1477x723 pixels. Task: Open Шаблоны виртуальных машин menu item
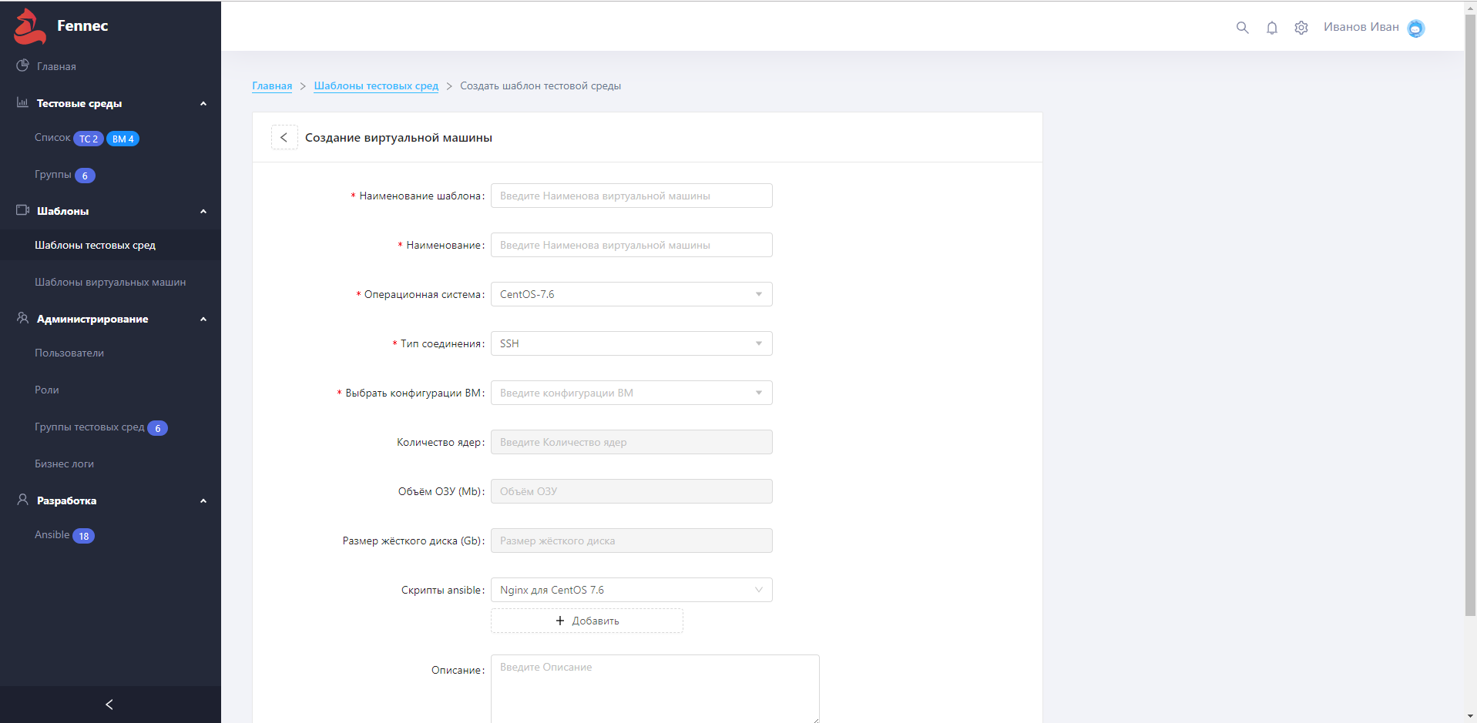tap(110, 282)
